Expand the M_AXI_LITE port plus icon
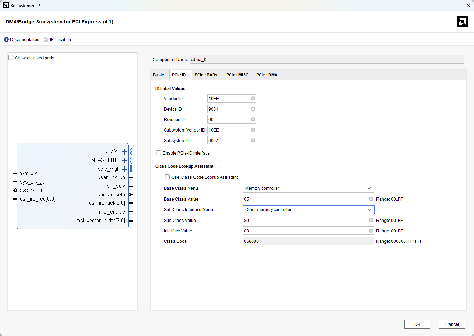 click(124, 160)
